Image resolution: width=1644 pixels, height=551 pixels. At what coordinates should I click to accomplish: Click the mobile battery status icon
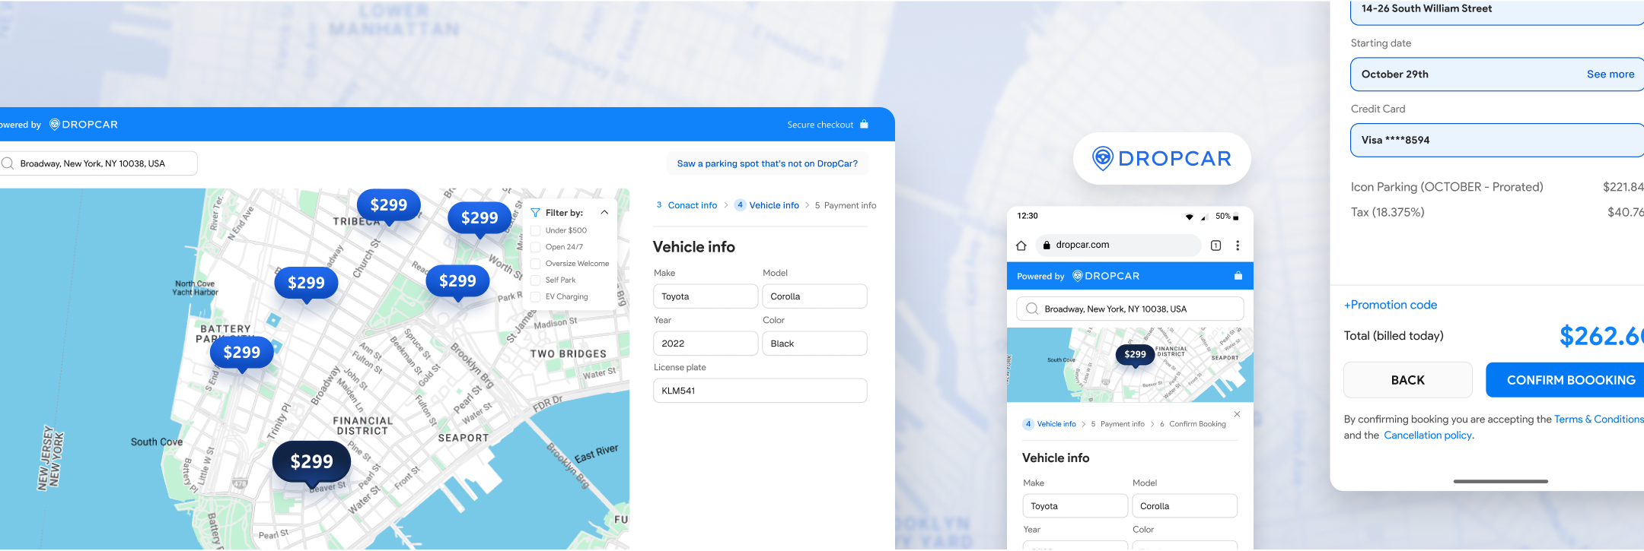1235,217
